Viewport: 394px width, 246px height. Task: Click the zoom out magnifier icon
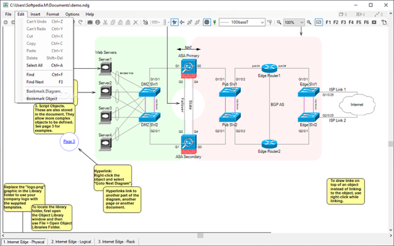[279, 22]
